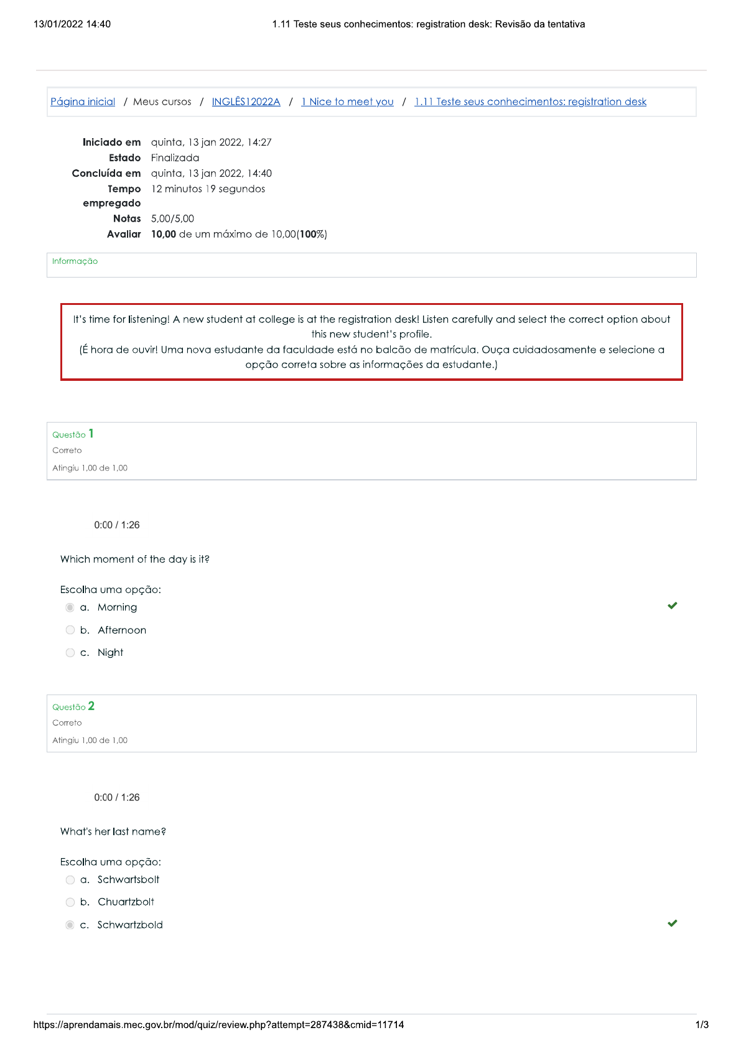Click the green checkmark beside Schwartzbold
Viewport: 741px width, 1048px height.
click(x=672, y=924)
